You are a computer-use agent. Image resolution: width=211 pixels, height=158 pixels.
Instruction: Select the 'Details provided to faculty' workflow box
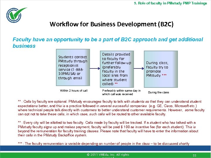click(117, 69)
